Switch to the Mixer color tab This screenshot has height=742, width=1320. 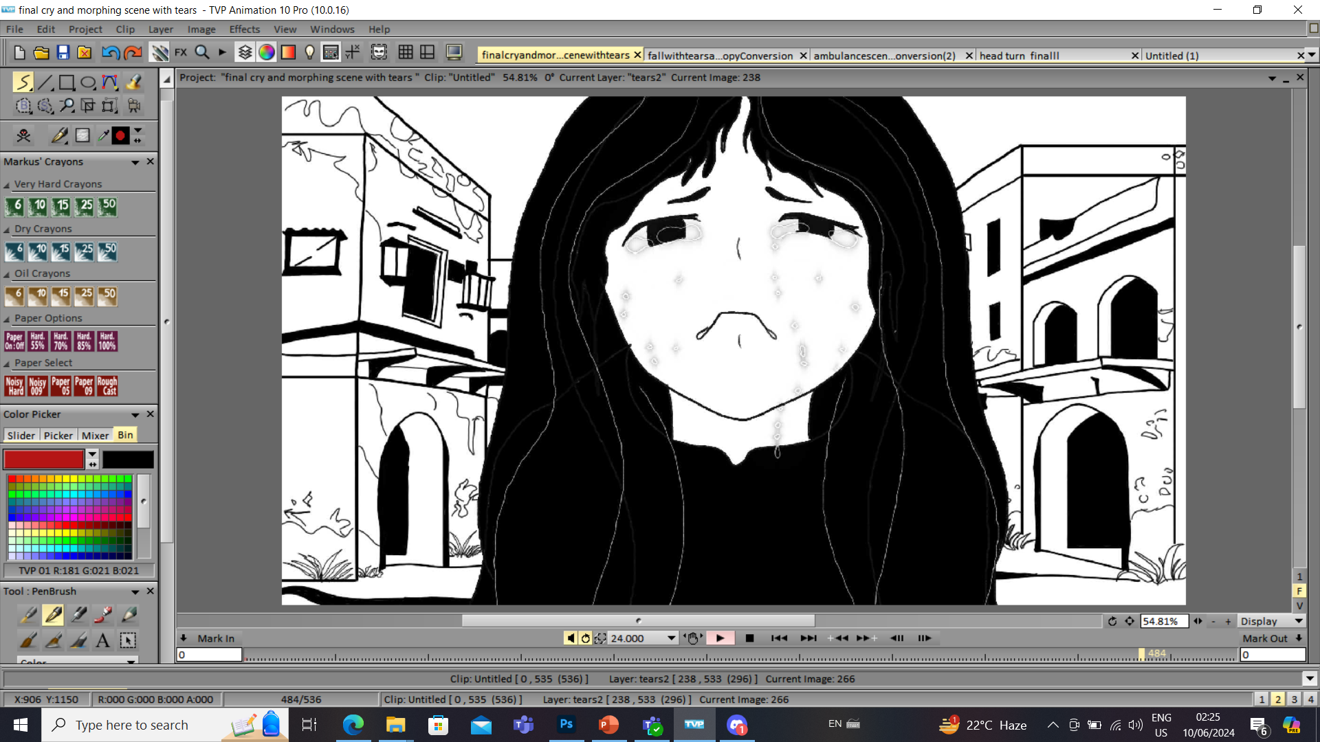click(x=95, y=436)
